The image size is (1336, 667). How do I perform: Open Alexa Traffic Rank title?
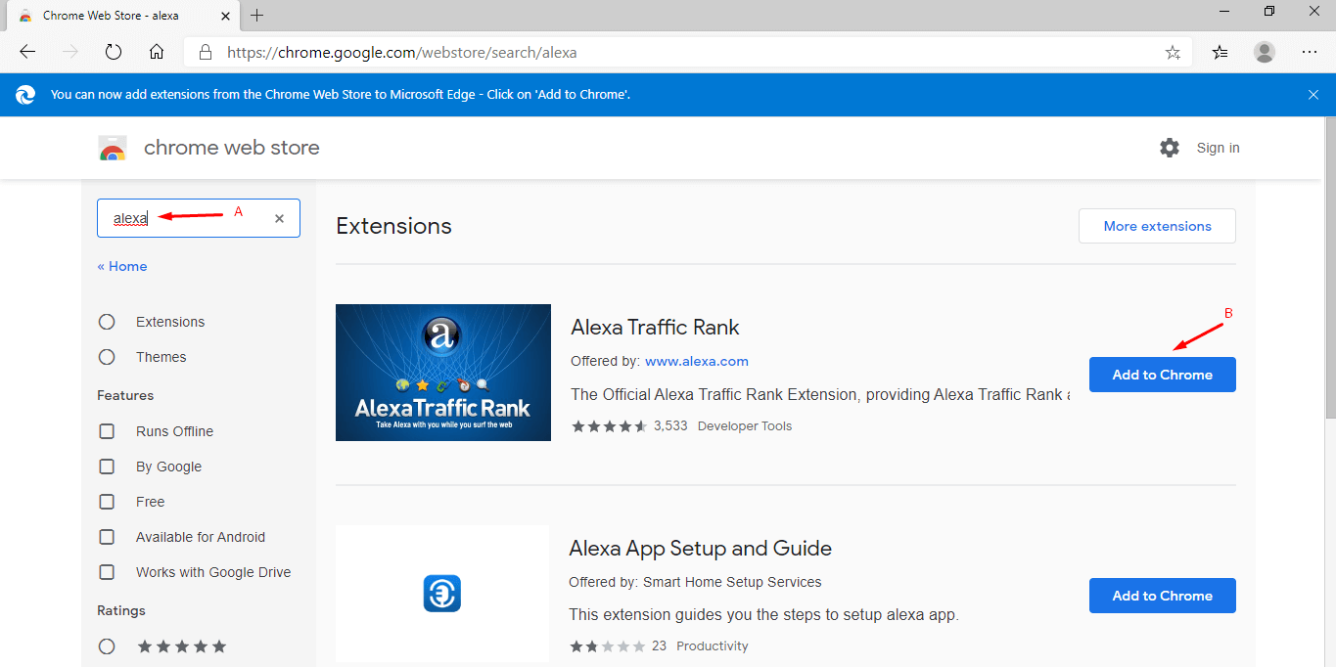pyautogui.click(x=656, y=328)
